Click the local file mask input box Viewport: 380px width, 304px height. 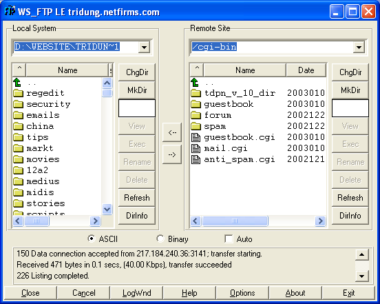[x=137, y=108]
